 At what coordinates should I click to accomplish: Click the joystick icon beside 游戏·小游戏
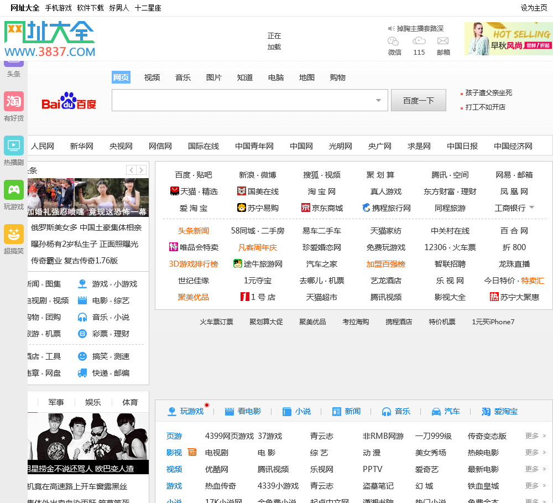click(82, 284)
